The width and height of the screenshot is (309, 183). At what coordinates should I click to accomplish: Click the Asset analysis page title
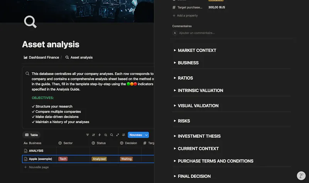click(x=51, y=44)
